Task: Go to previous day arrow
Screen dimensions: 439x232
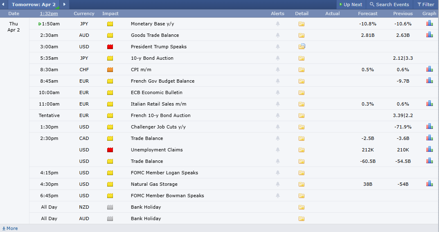Action: (x=3, y=5)
